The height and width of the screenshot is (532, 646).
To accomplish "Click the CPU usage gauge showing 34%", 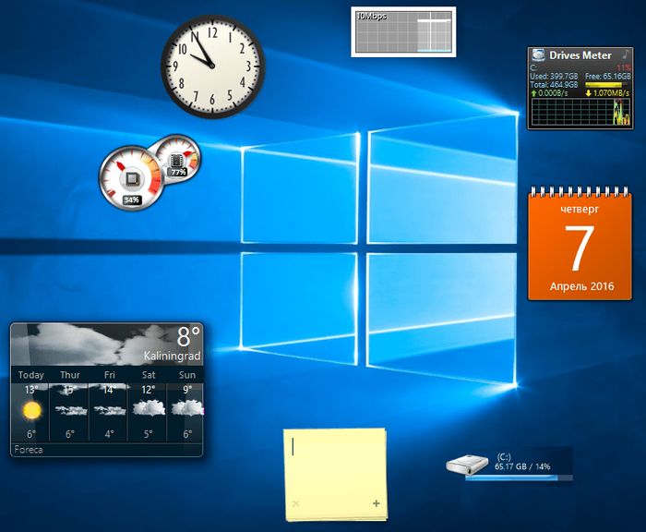I will tap(131, 177).
